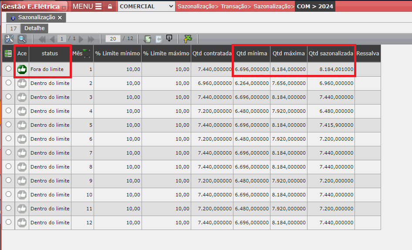
Task: Select the radio button for month 12 row
Action: 8,222
